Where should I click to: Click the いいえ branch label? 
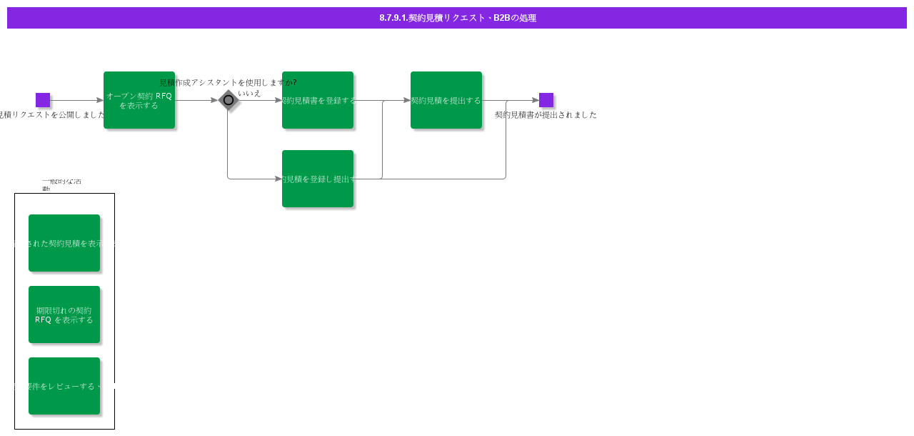point(249,93)
